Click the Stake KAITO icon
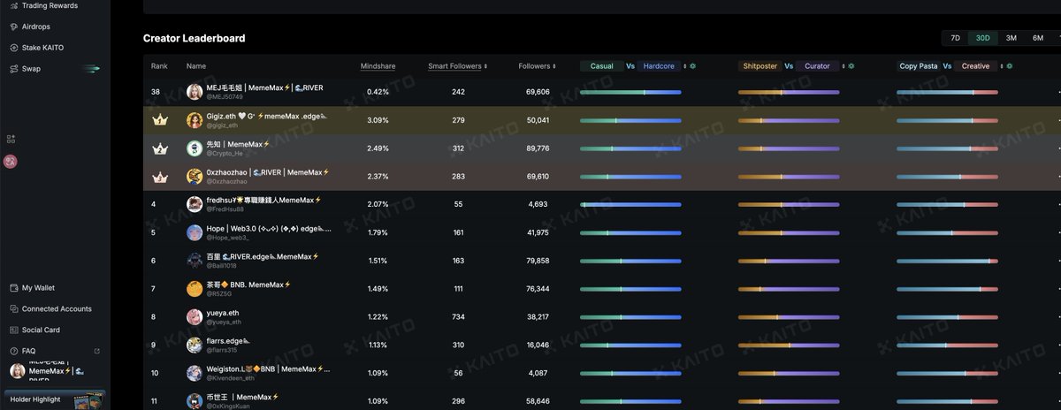Viewport: 1061px width, 410px height. (13, 48)
